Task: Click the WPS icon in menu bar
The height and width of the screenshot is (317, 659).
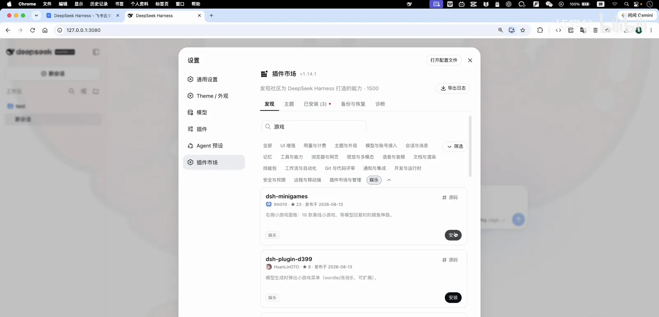Action: coord(450,4)
